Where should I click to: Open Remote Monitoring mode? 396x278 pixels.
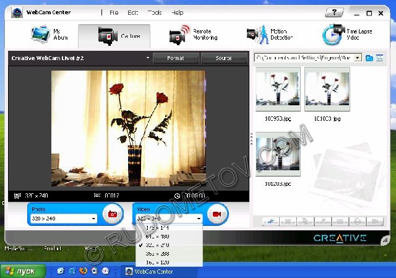pyautogui.click(x=194, y=35)
